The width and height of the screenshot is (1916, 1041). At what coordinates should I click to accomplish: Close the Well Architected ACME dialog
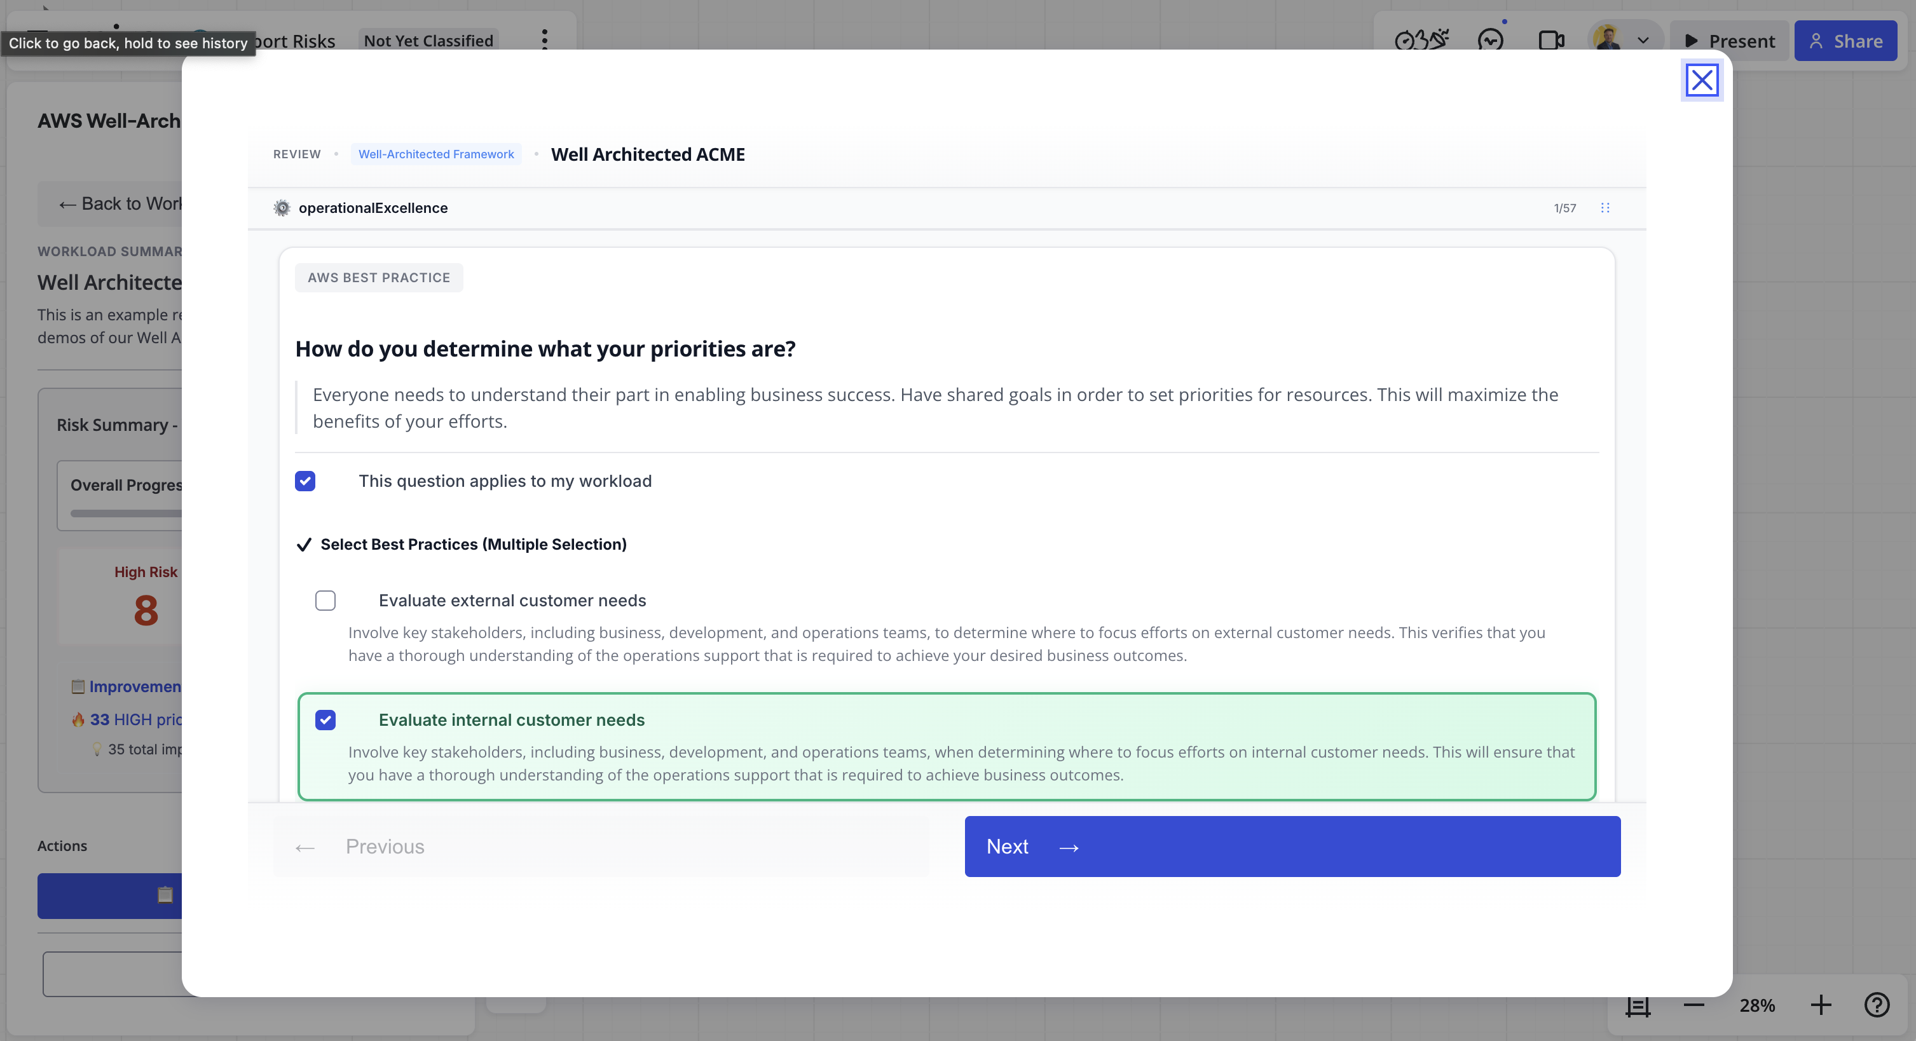(1701, 79)
